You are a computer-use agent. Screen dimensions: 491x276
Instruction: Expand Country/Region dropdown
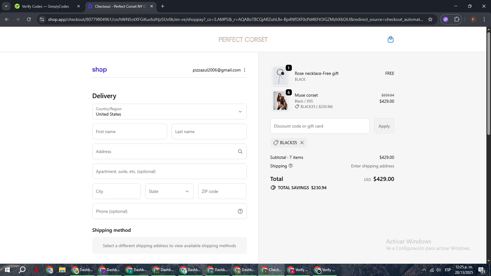coord(169,112)
